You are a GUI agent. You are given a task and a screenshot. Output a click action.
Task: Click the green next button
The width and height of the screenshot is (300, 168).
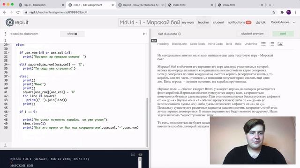click(x=283, y=34)
